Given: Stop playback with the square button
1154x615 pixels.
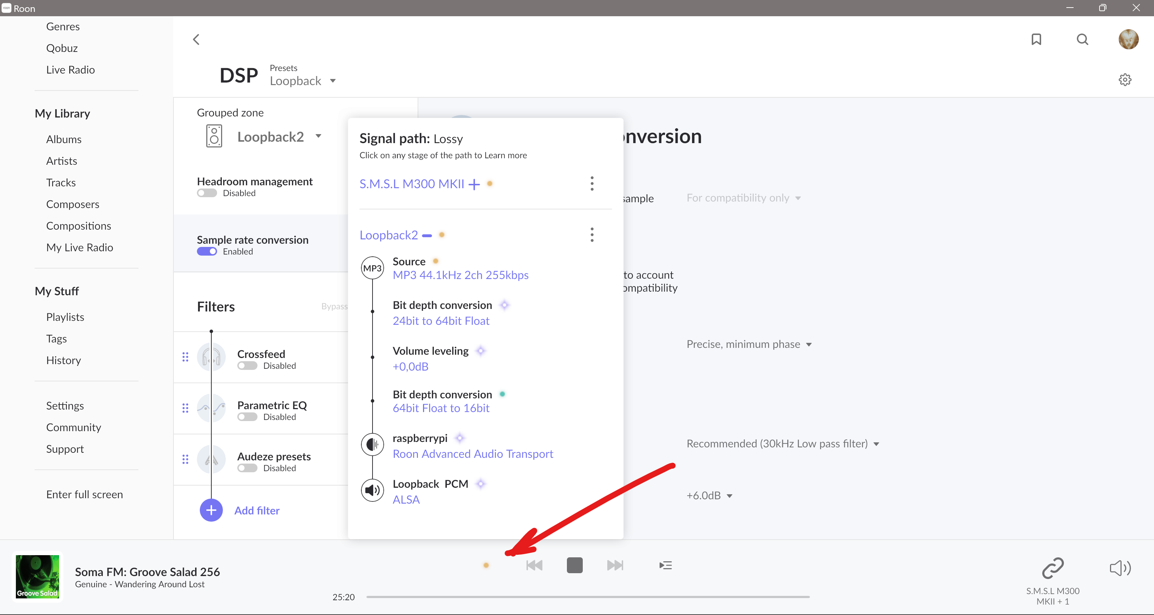Looking at the screenshot, I should click(574, 566).
